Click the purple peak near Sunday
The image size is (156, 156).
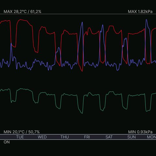click(126, 38)
